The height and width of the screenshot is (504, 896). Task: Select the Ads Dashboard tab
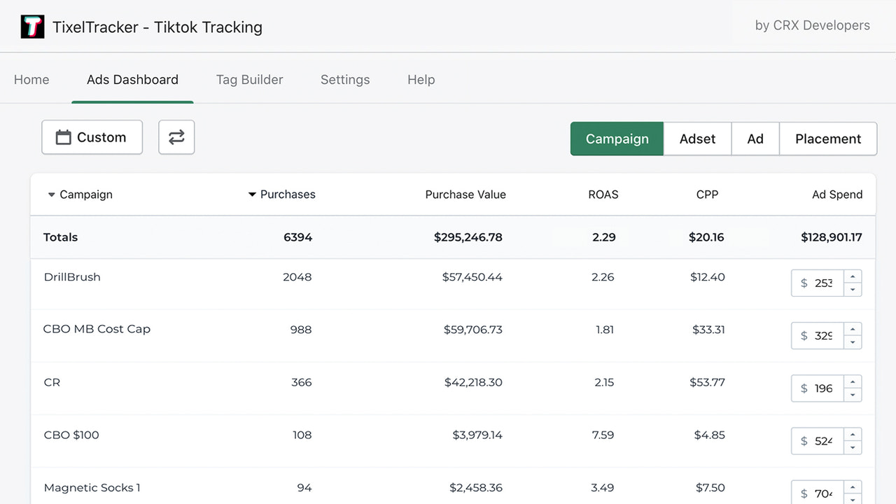tap(132, 80)
